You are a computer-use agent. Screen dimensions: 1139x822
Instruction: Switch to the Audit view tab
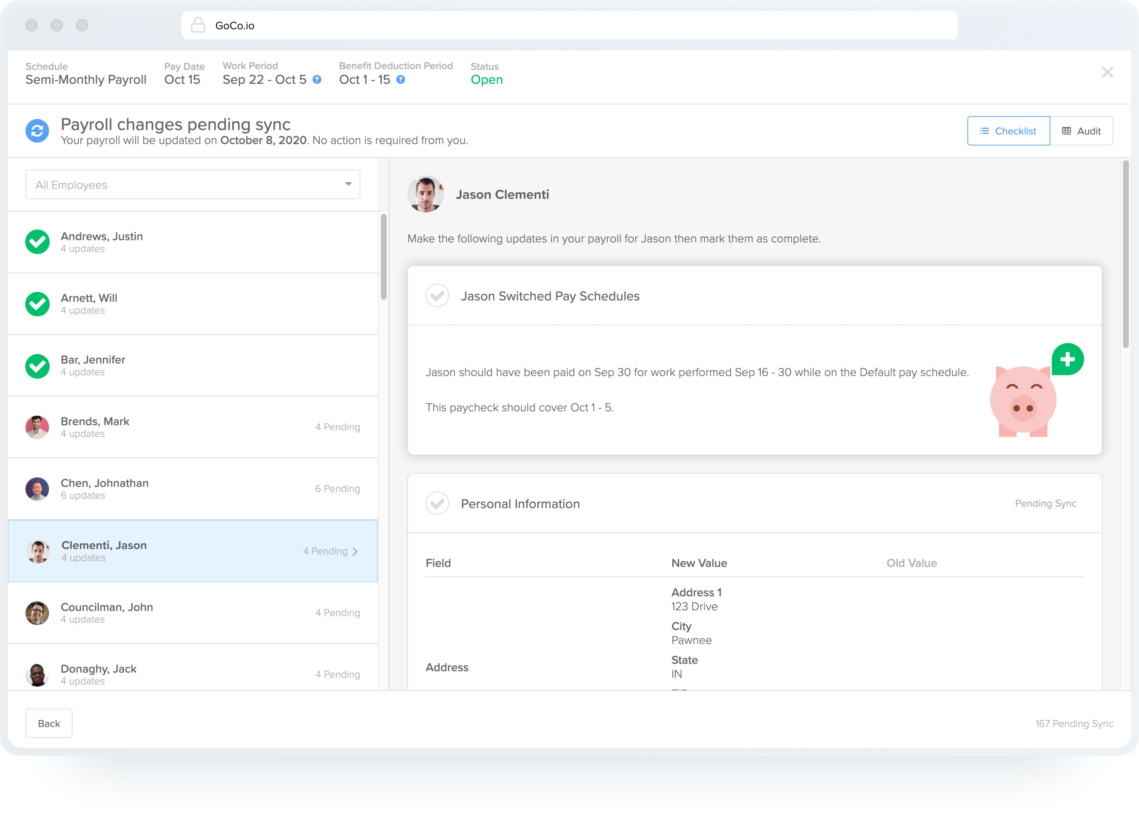1081,131
